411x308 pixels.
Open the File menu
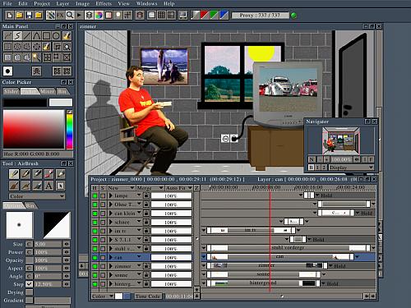click(x=7, y=3)
